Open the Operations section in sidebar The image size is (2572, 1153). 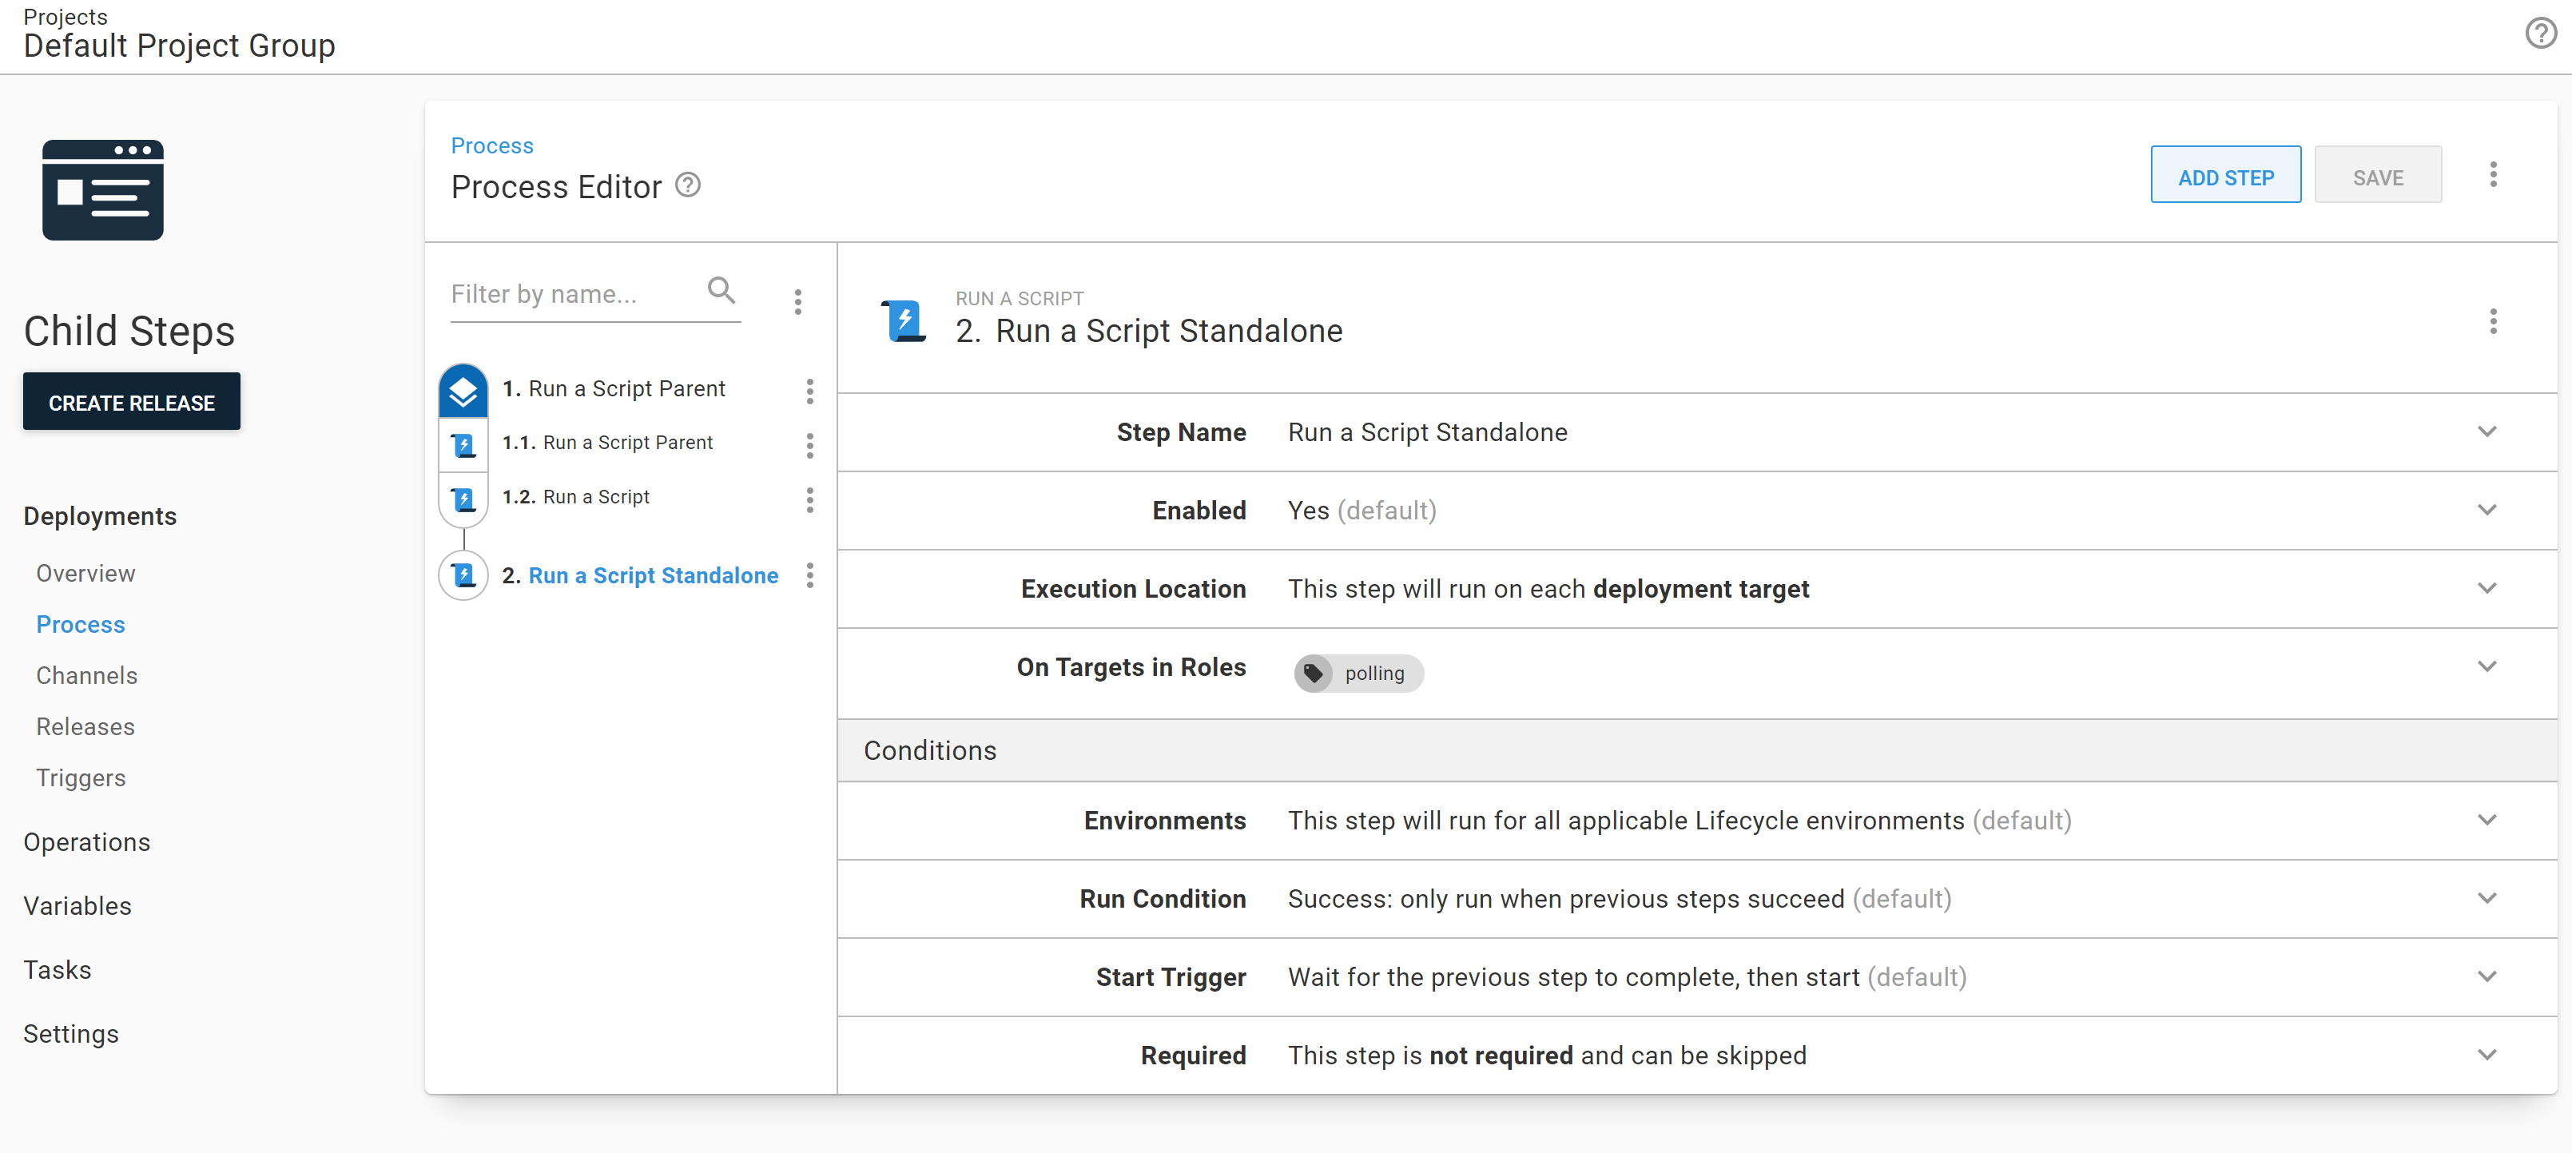[87, 842]
